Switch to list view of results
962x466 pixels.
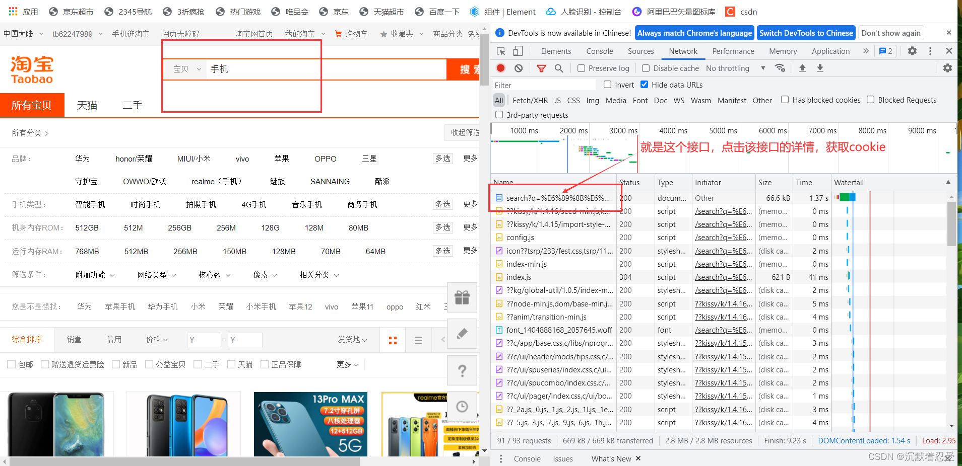click(x=418, y=340)
